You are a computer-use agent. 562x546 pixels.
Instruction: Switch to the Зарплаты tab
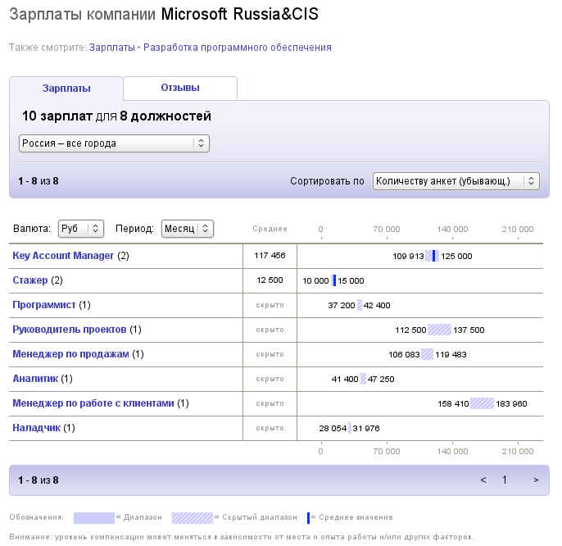(x=66, y=89)
